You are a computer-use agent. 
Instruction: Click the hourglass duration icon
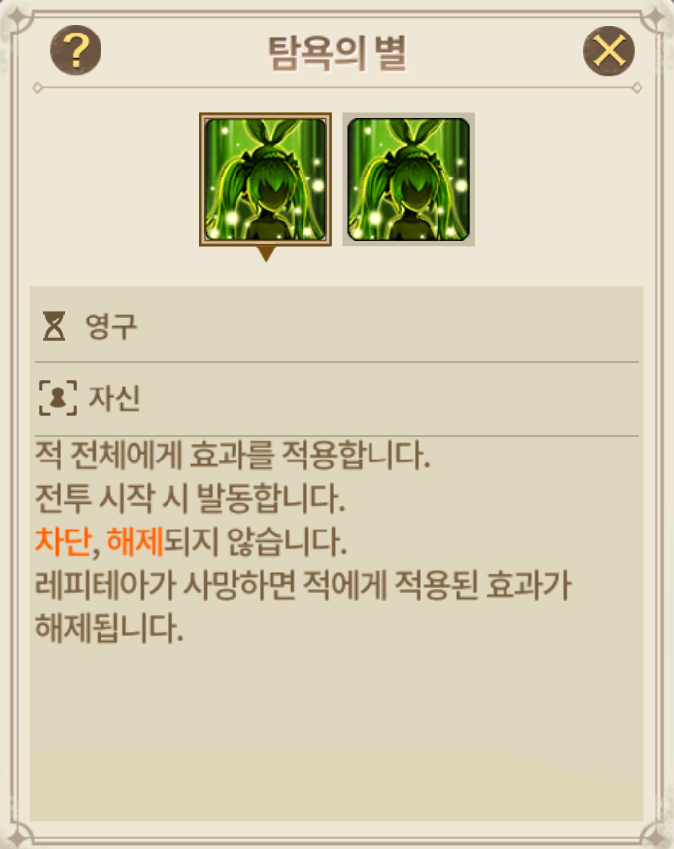pos(54,326)
